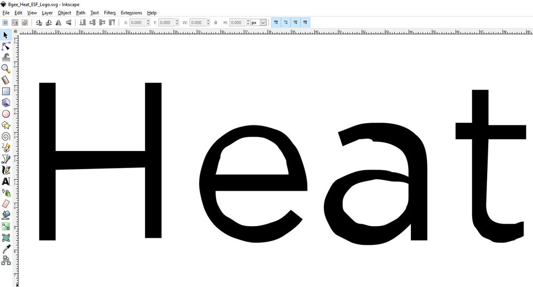Select the Spiral tool

point(6,137)
